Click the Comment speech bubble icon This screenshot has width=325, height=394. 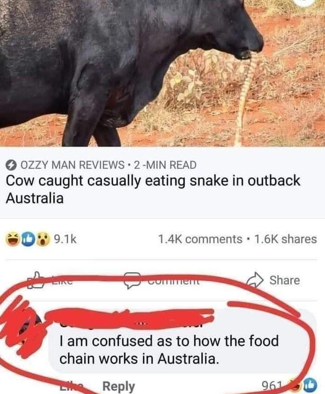tap(133, 281)
